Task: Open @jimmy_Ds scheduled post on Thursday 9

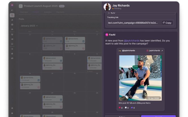Action: (95, 67)
